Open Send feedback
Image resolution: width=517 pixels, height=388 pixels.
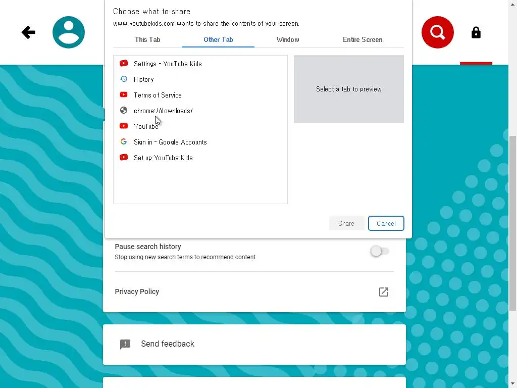(254, 344)
